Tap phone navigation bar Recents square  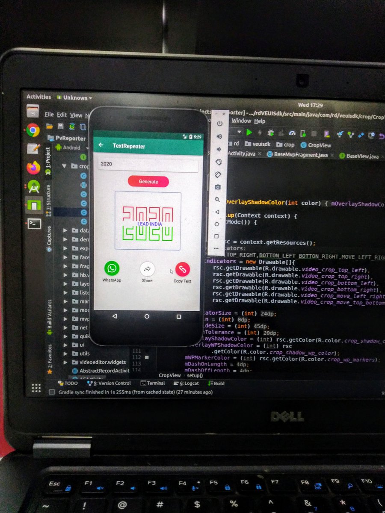click(179, 317)
